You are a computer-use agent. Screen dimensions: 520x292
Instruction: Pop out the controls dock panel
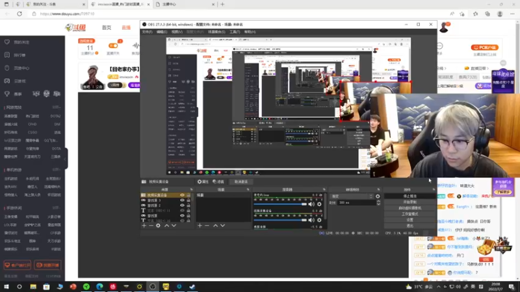click(x=434, y=189)
